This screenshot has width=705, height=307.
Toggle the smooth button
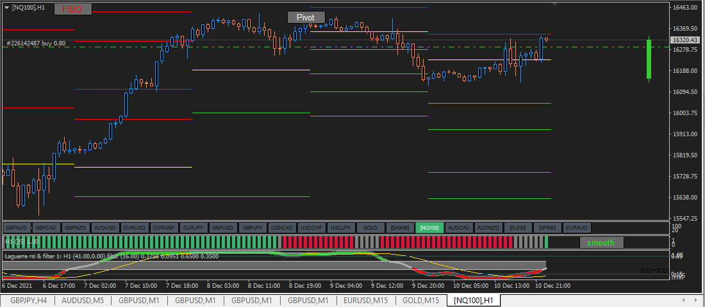pos(601,243)
